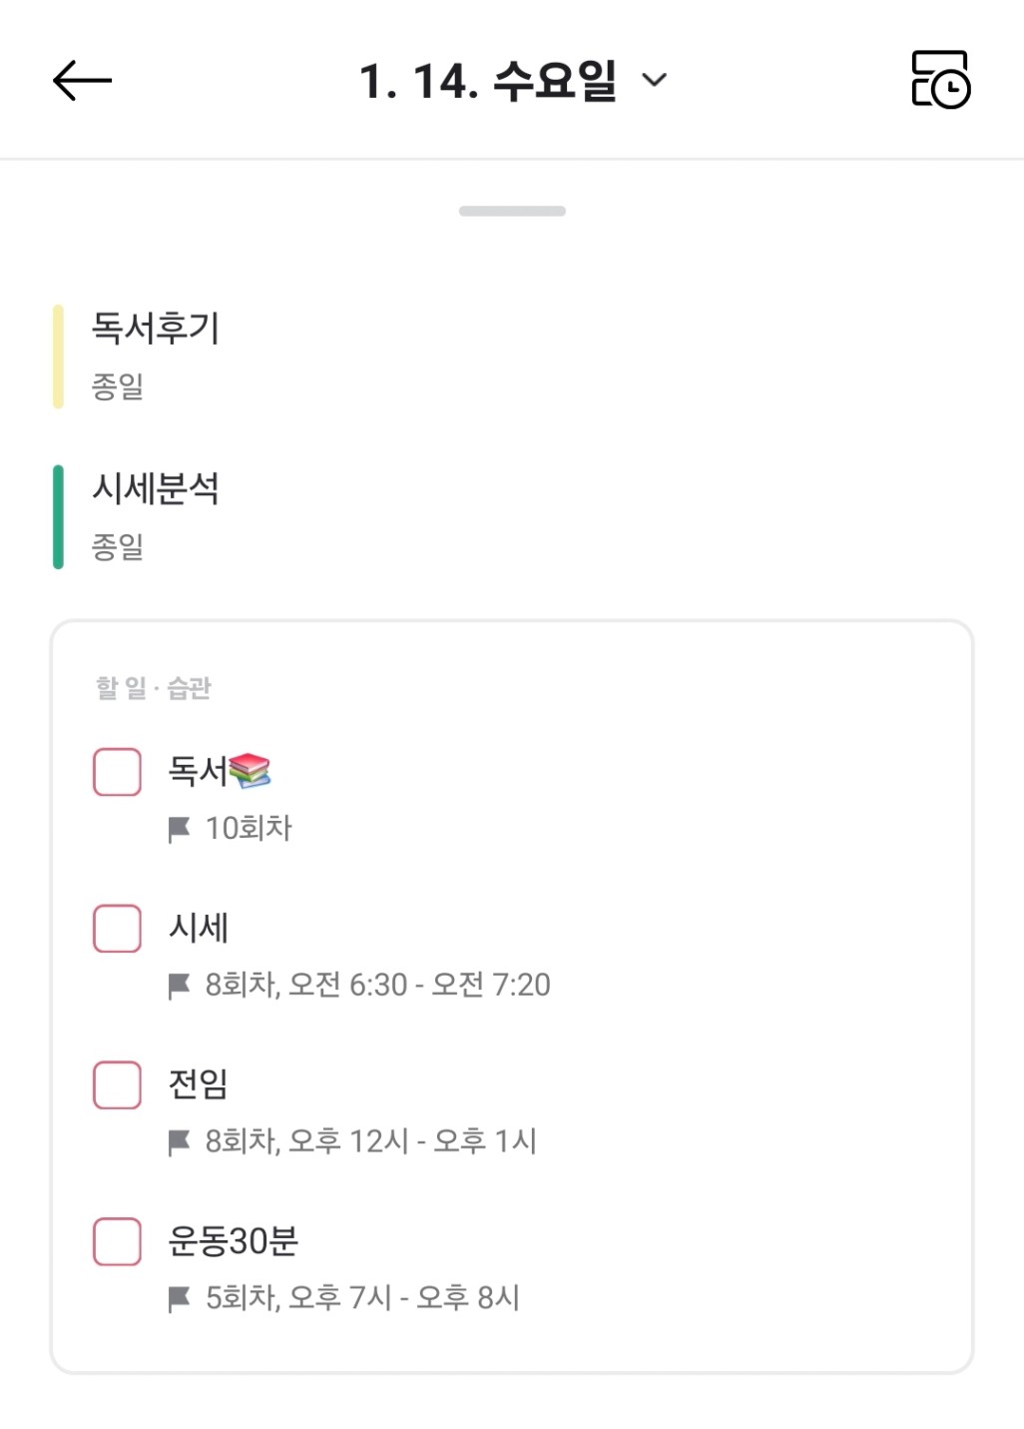Open the 시세분석 all-day event
The height and width of the screenshot is (1429, 1024).
click(x=156, y=489)
